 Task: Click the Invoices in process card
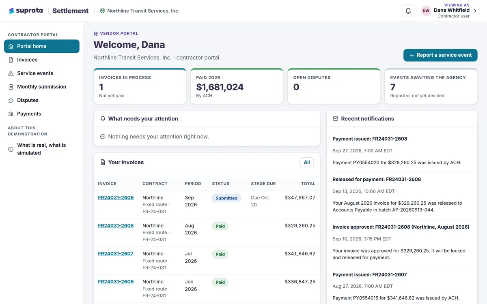pyautogui.click(x=140, y=86)
